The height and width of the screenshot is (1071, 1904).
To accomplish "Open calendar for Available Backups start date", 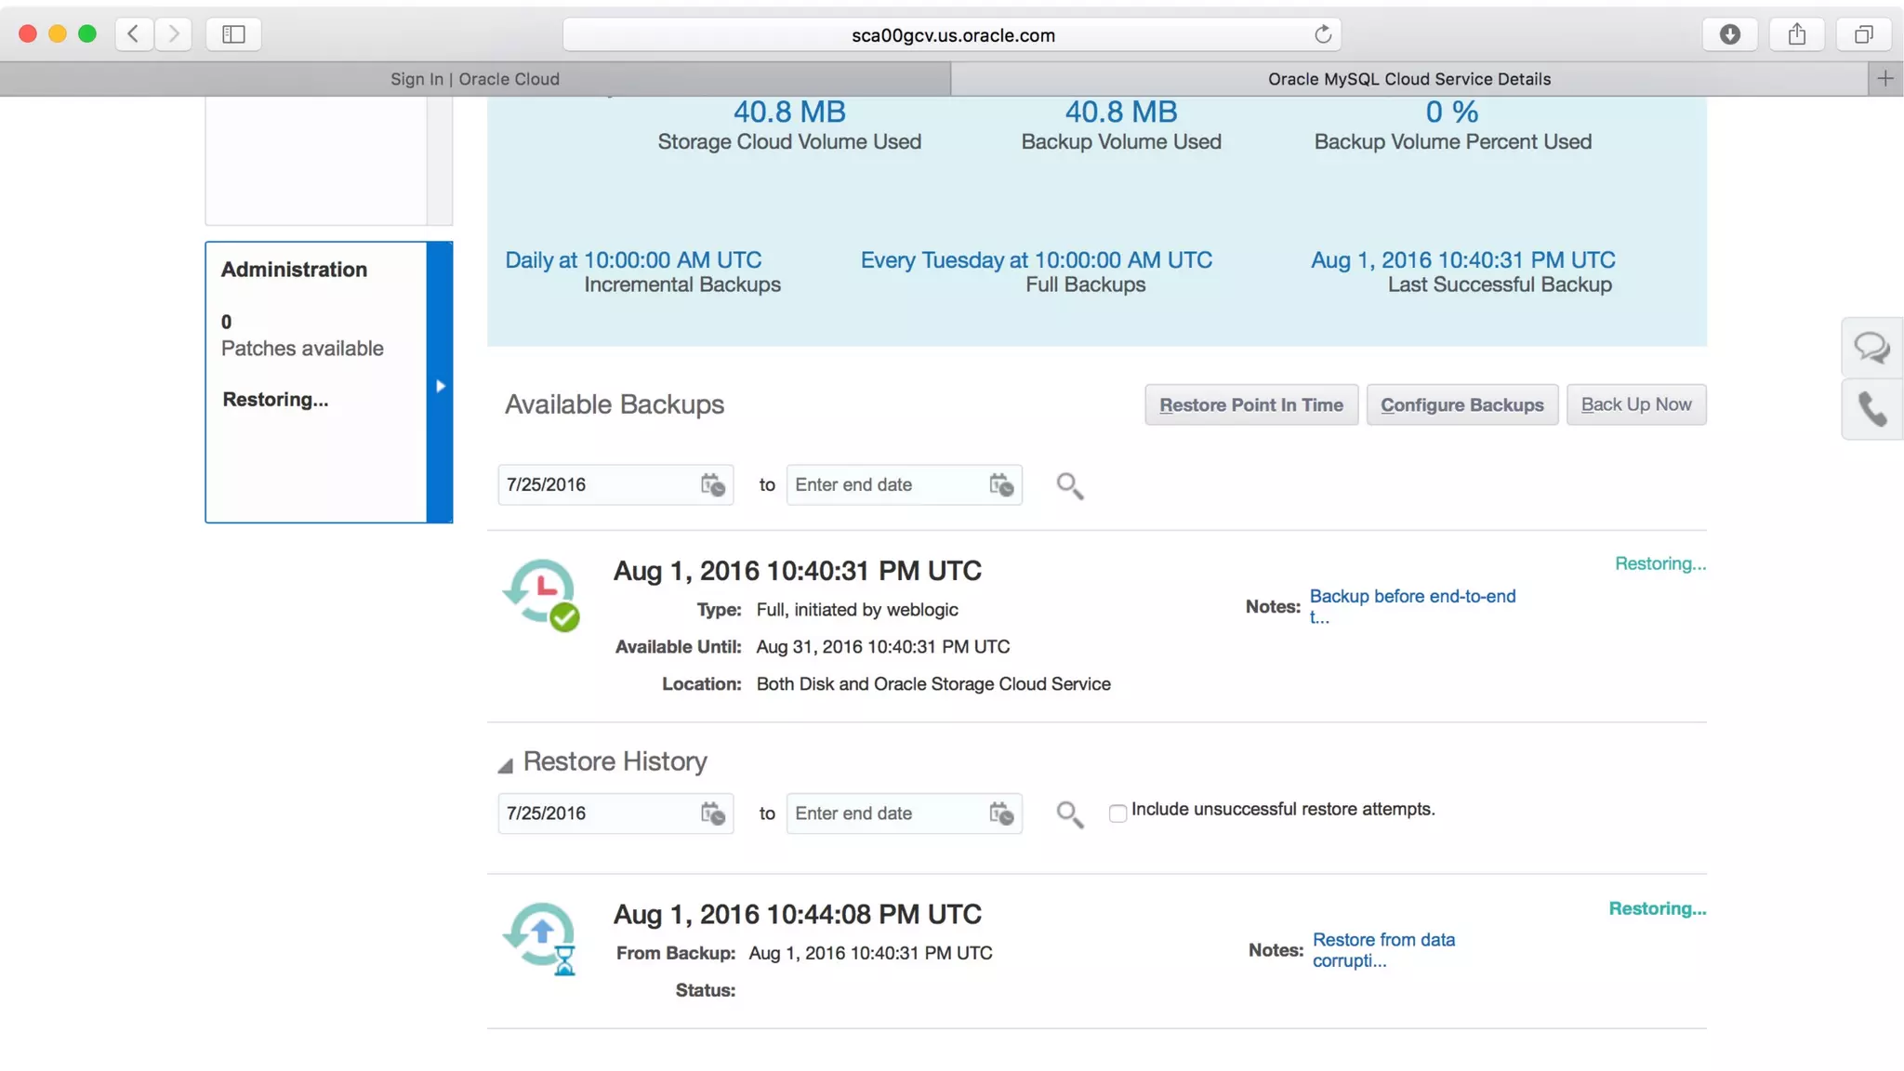I will coord(712,484).
